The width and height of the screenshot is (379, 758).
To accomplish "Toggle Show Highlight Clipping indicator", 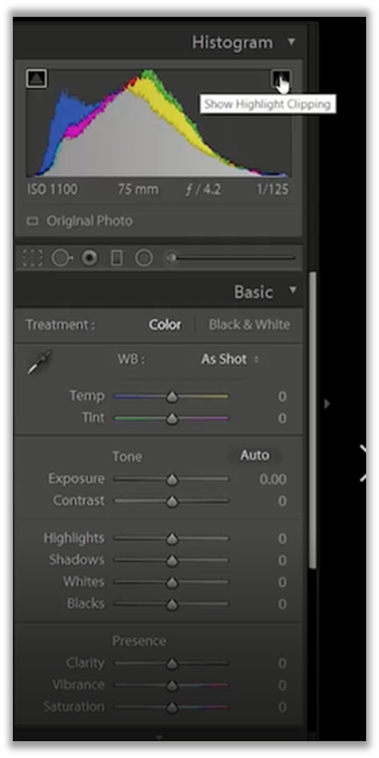I will [280, 78].
